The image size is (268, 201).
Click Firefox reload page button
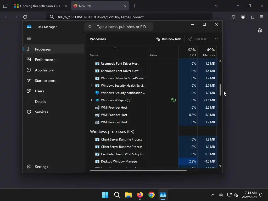(x=25, y=17)
